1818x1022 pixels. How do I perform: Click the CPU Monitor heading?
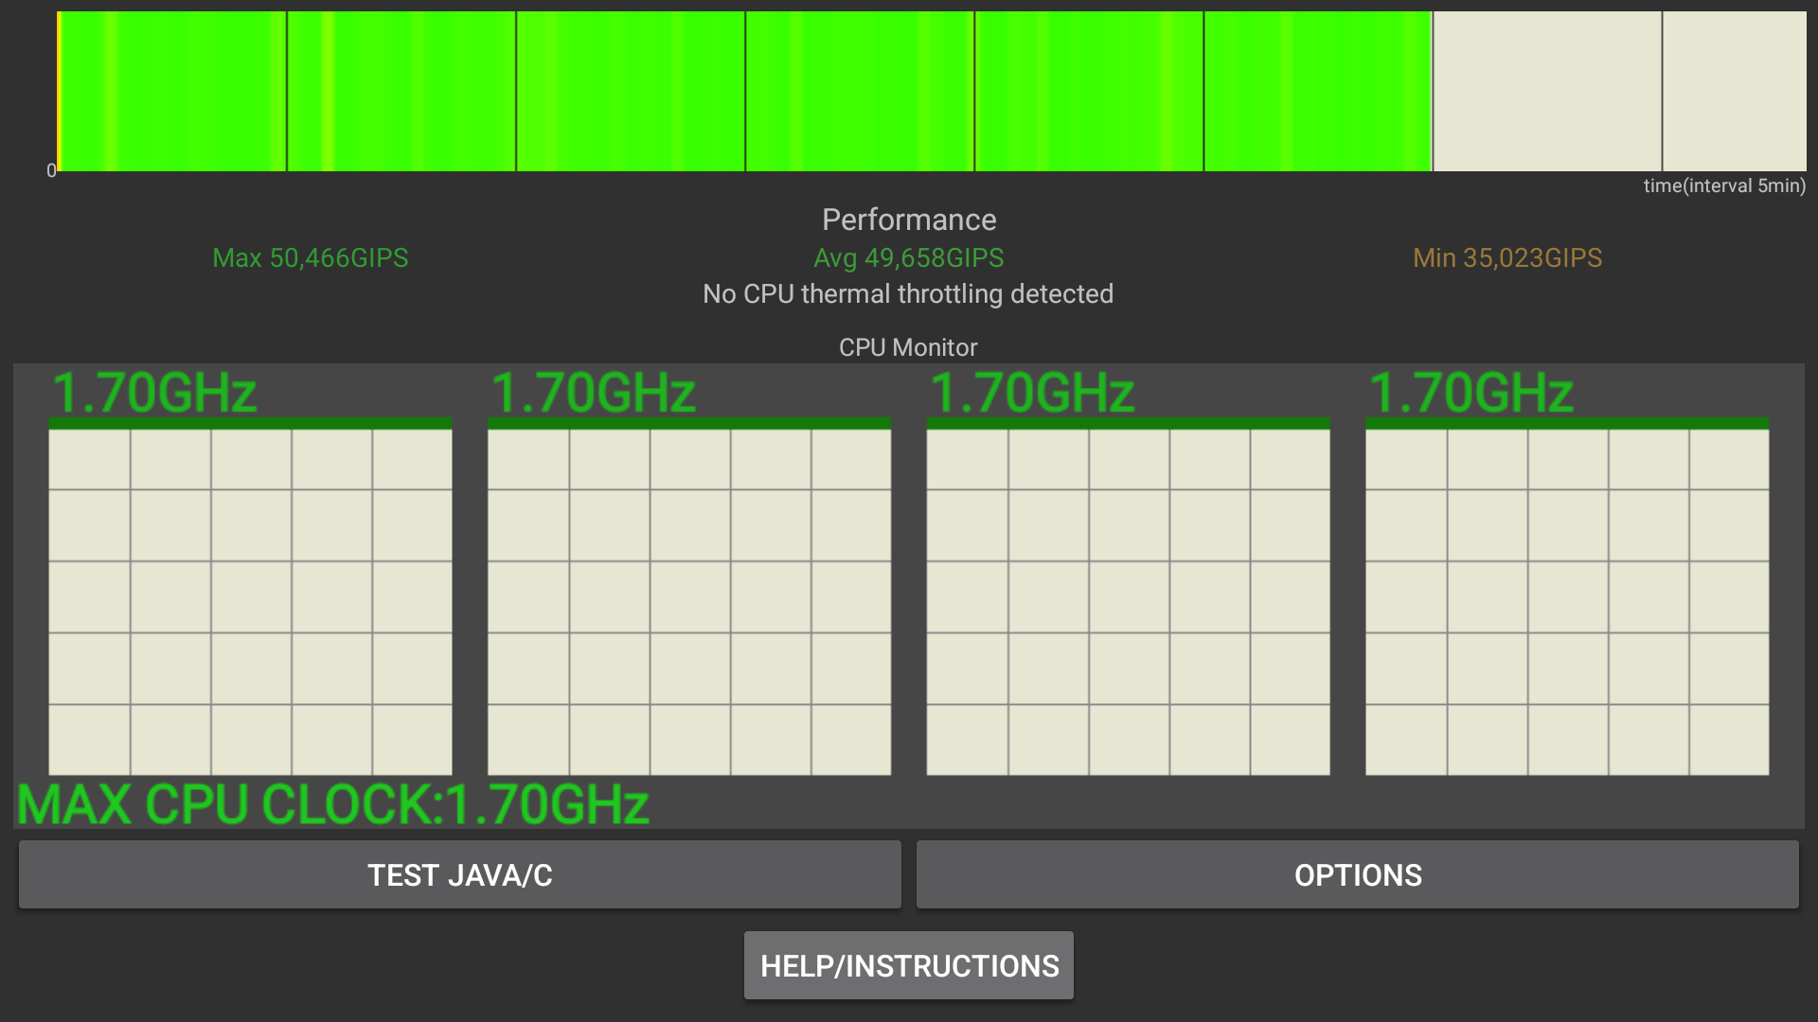pos(907,347)
